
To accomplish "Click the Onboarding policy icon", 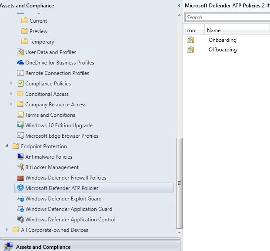I will coord(190,40).
